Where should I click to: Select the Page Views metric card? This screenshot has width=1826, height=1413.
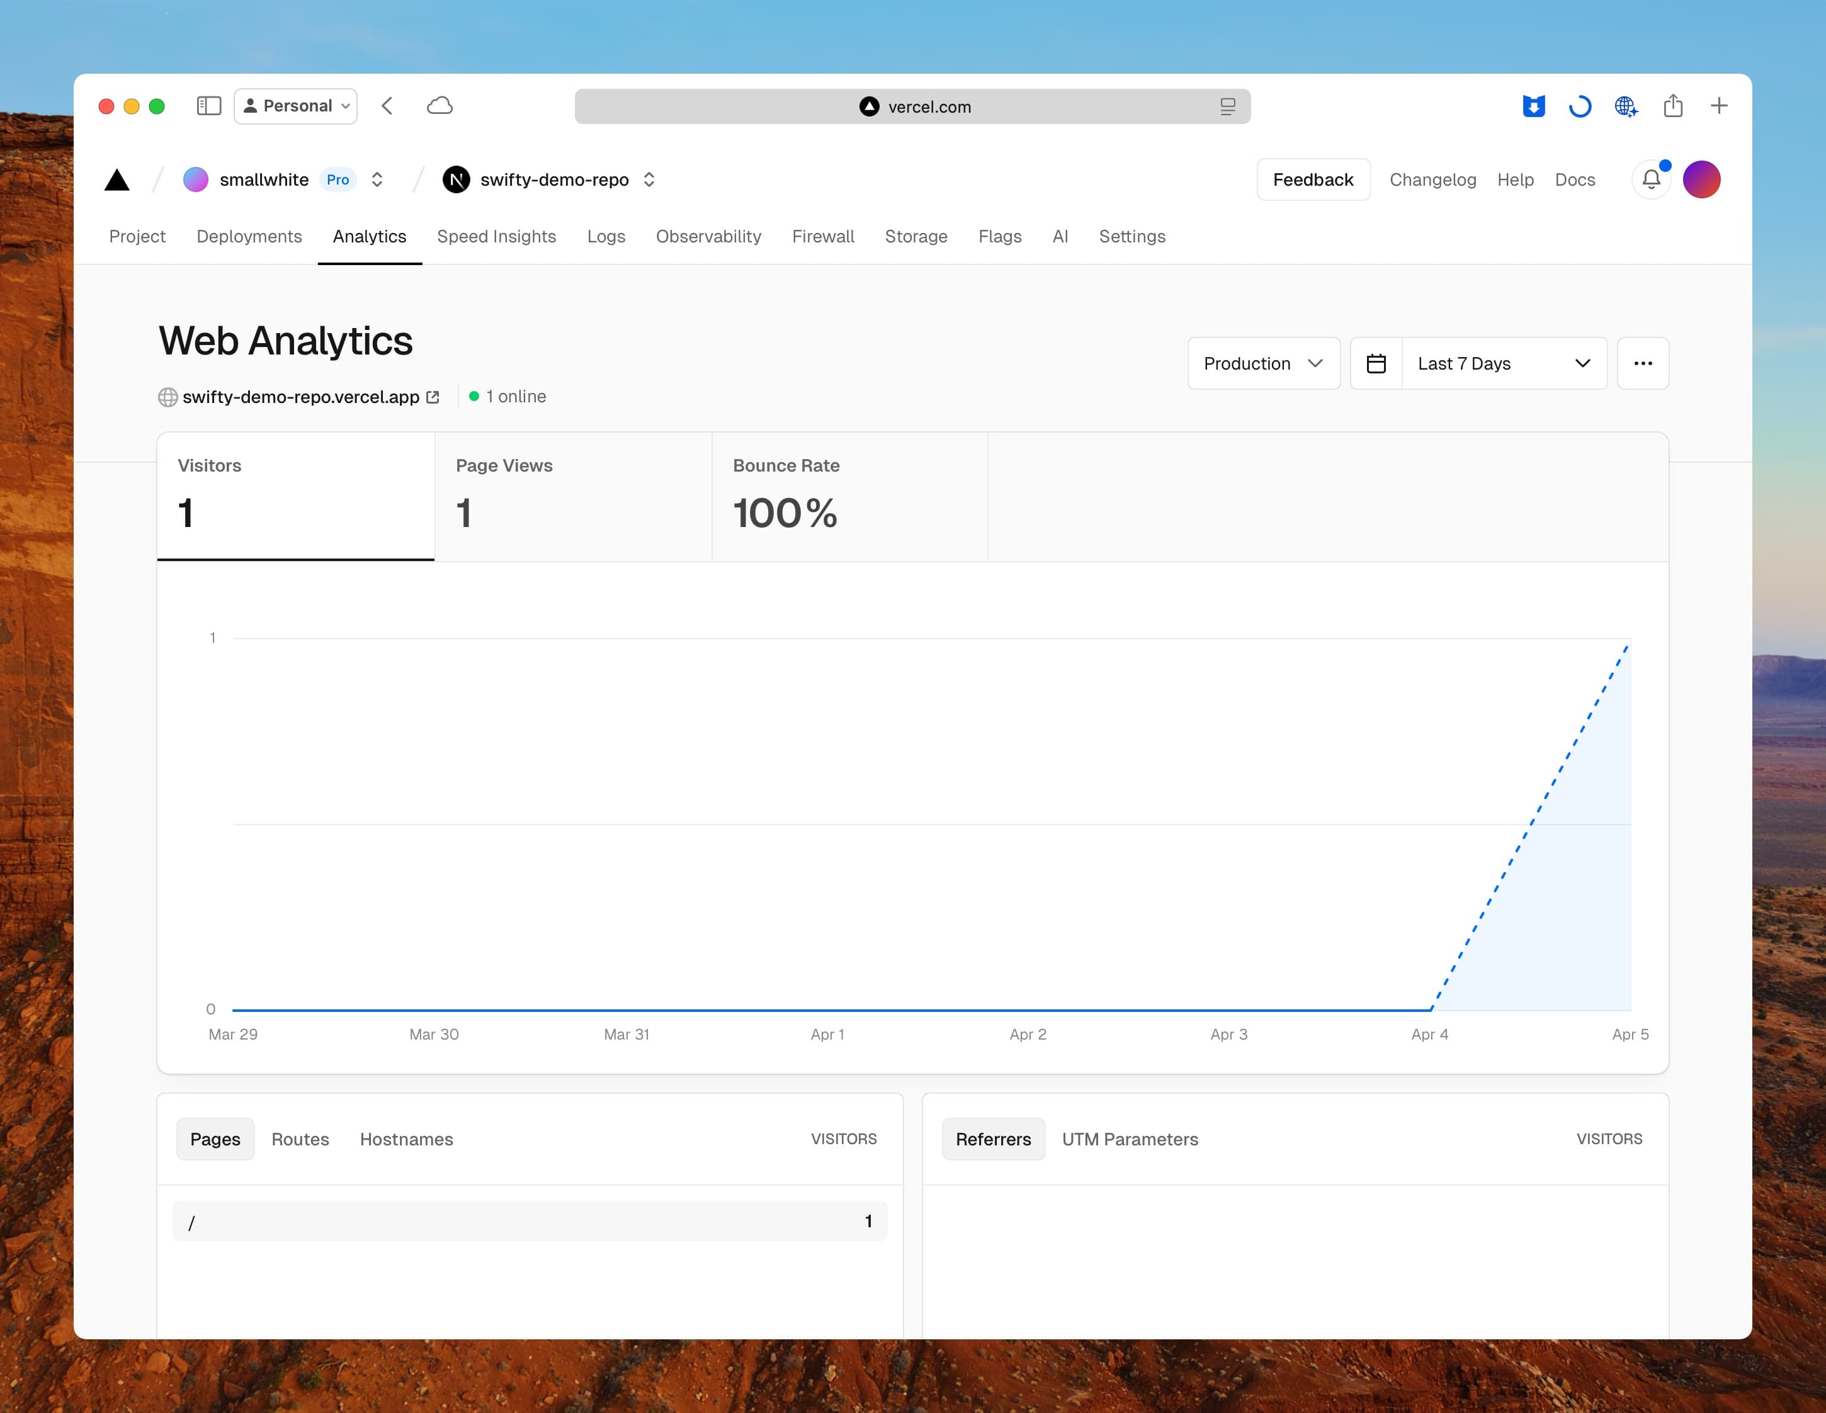[x=574, y=497]
